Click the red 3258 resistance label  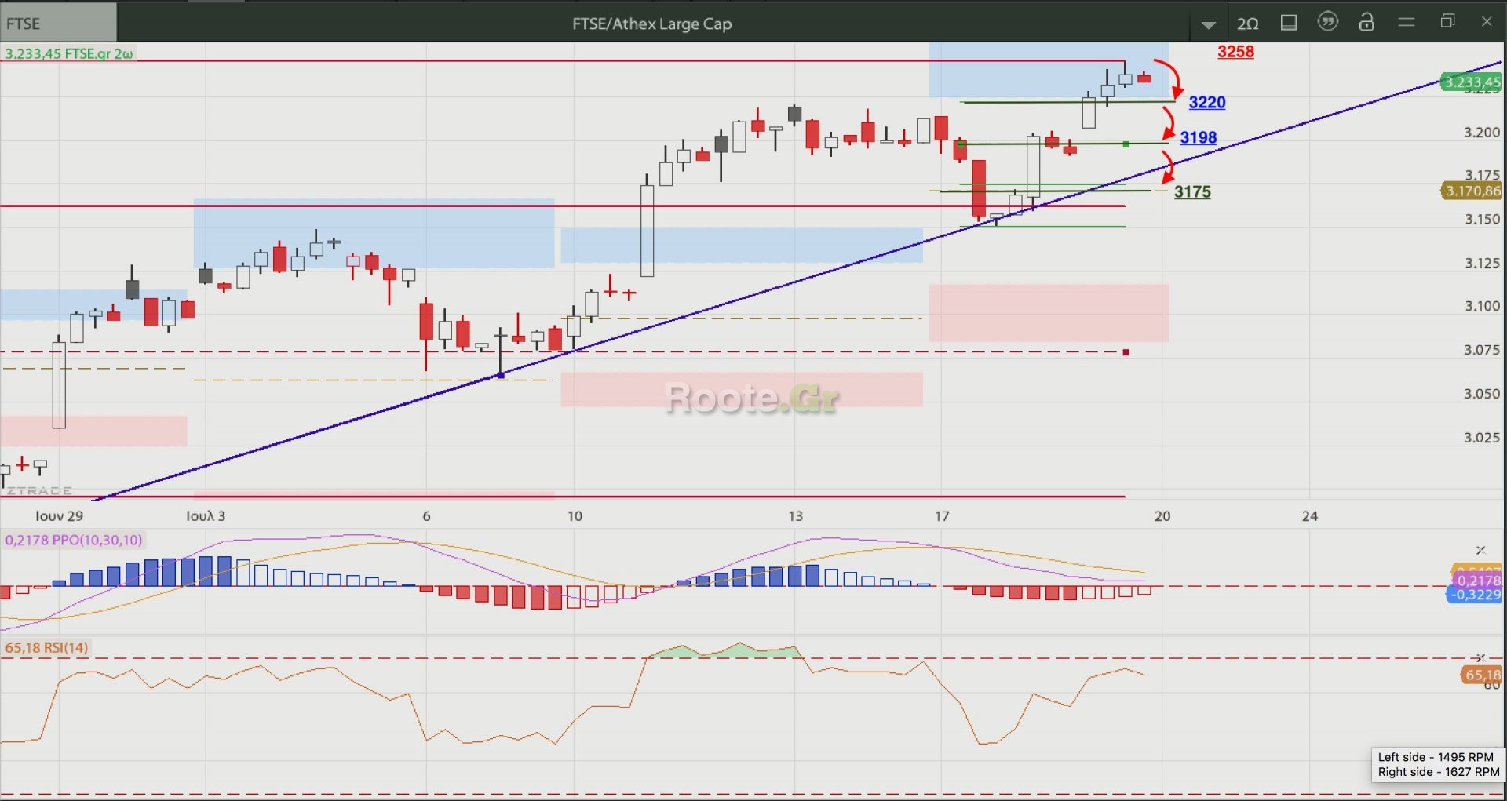[x=1235, y=52]
